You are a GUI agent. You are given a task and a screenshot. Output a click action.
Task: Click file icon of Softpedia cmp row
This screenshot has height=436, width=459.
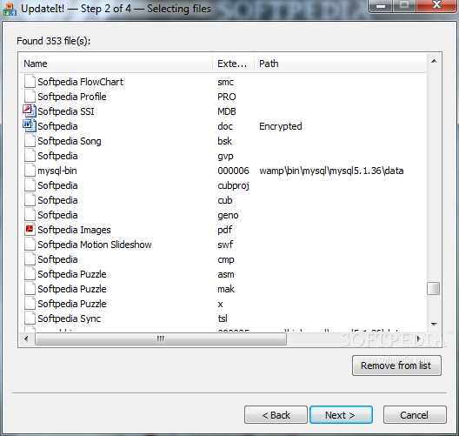(x=30, y=258)
